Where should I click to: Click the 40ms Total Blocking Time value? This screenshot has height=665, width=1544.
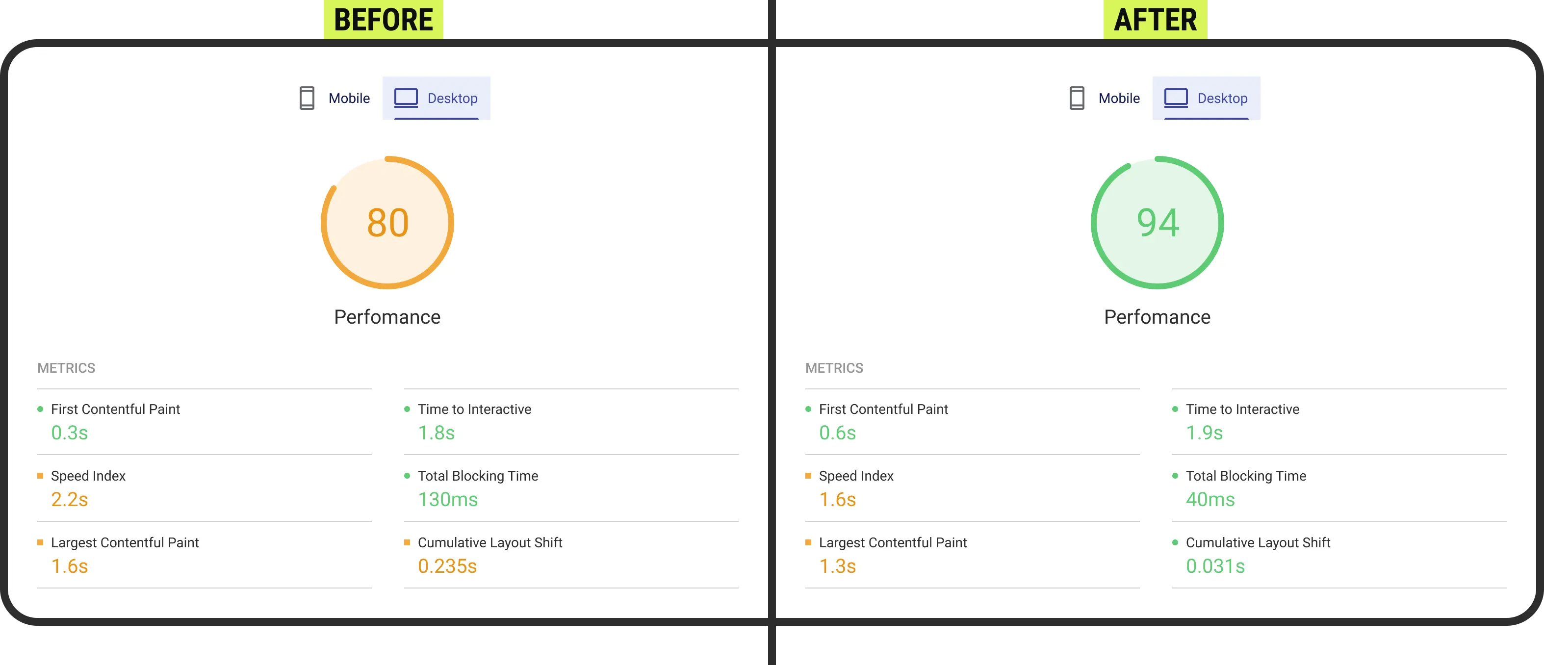click(1210, 500)
